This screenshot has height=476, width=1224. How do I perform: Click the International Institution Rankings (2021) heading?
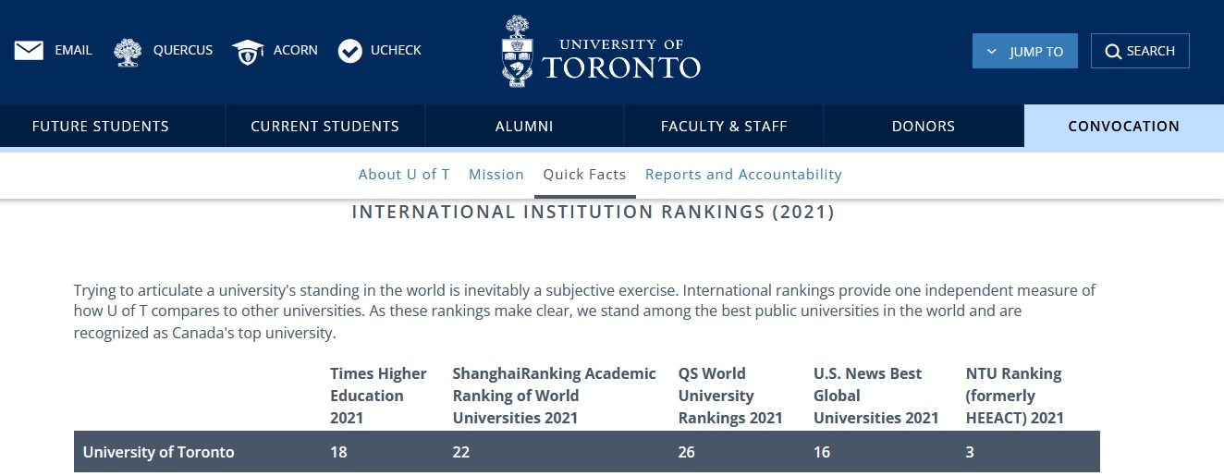pyautogui.click(x=594, y=213)
